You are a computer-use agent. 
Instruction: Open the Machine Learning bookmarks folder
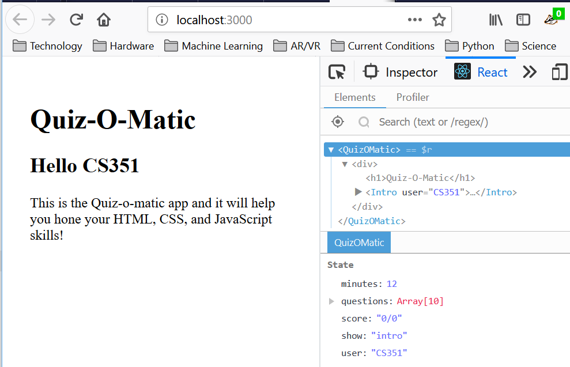tap(214, 46)
